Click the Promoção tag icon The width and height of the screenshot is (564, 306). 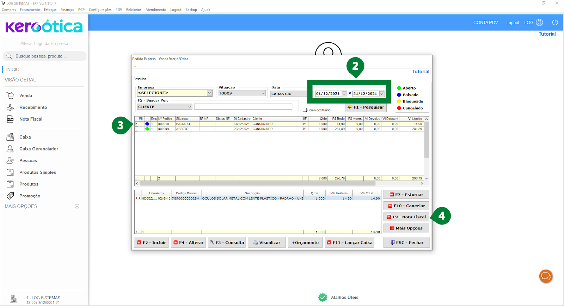pos(10,196)
